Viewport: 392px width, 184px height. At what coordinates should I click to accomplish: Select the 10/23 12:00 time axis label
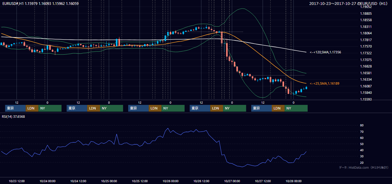[17, 181]
